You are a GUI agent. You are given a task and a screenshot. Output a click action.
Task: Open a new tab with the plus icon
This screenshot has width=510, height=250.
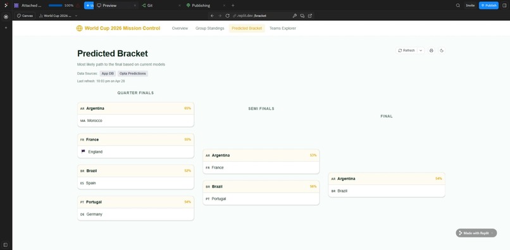[x=233, y=6]
